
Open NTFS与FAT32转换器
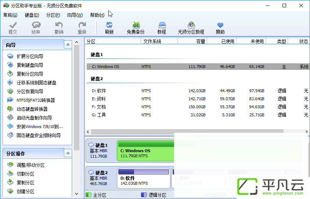click(31, 100)
